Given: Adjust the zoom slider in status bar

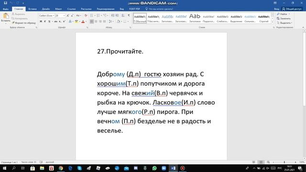Looking at the screenshot, I should [284, 162].
